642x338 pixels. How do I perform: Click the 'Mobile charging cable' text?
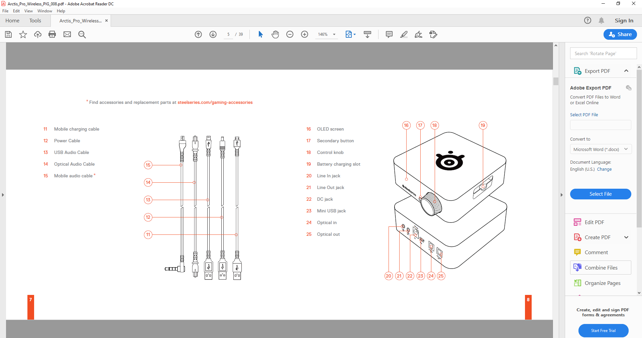tap(77, 129)
